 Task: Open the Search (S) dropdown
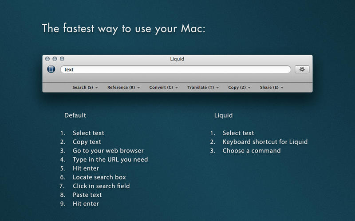point(85,87)
